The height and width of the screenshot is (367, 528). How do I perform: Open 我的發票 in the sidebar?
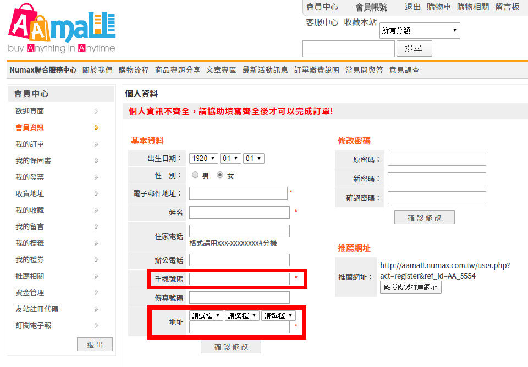(x=30, y=177)
